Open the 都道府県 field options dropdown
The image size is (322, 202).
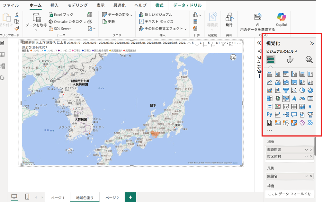tap(306, 150)
